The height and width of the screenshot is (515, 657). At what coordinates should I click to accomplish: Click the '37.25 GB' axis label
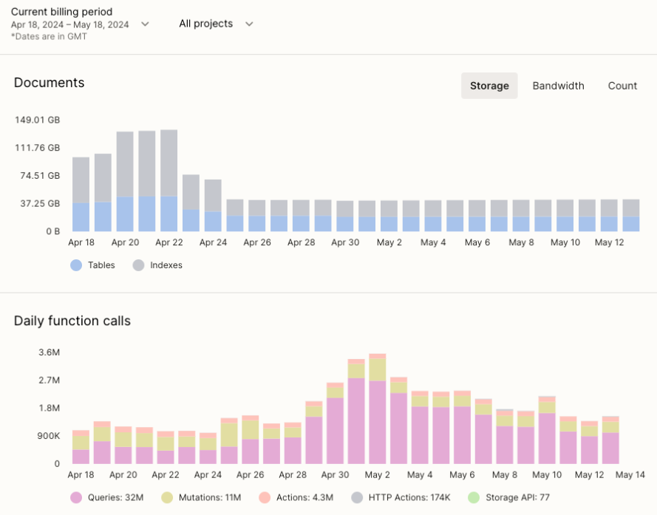point(40,204)
